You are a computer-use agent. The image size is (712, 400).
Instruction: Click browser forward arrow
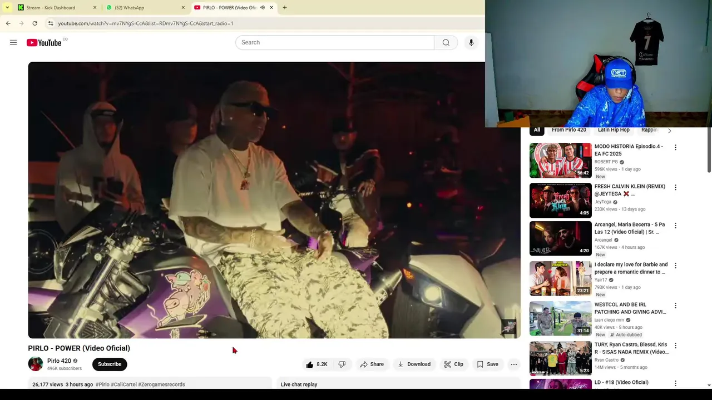coord(21,23)
